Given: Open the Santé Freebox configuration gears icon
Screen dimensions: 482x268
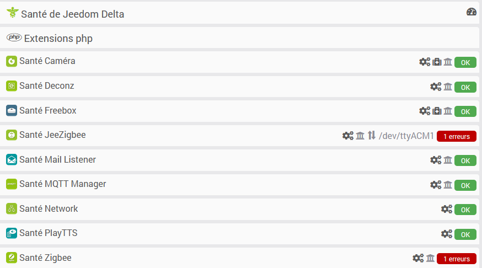Looking at the screenshot, I should (x=425, y=111).
